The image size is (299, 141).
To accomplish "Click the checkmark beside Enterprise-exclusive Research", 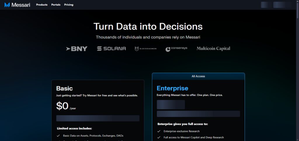I will (159, 131).
